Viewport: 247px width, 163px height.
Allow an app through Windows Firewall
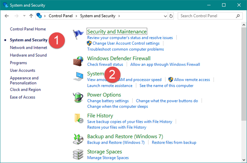pos(165,64)
